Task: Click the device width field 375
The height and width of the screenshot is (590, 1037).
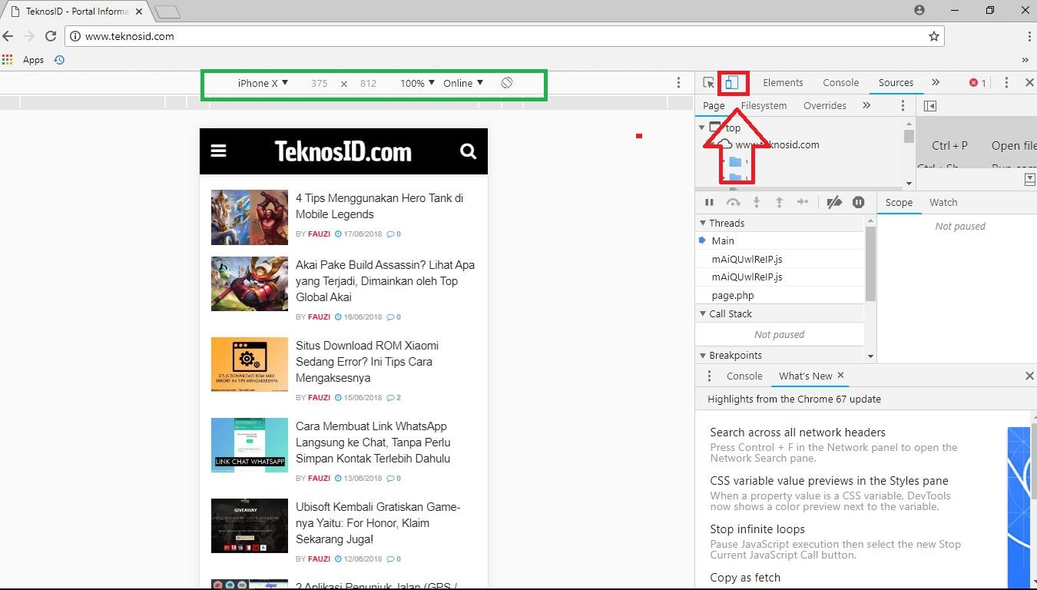Action: tap(320, 83)
